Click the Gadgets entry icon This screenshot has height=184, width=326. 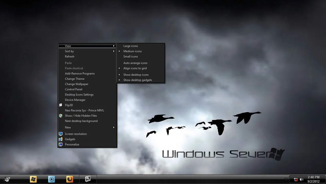(x=61, y=139)
